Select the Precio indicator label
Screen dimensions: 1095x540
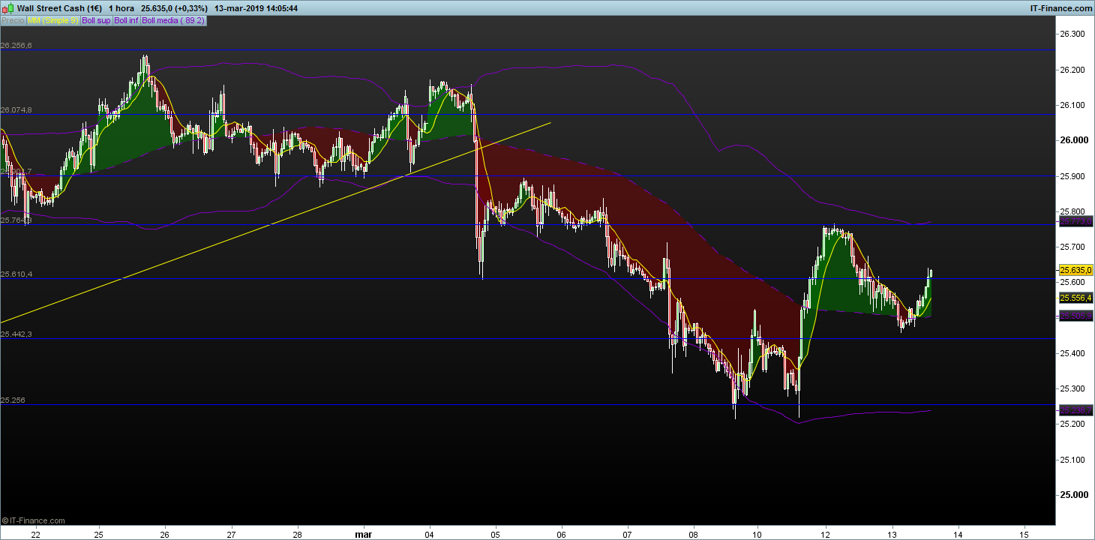tap(13, 21)
